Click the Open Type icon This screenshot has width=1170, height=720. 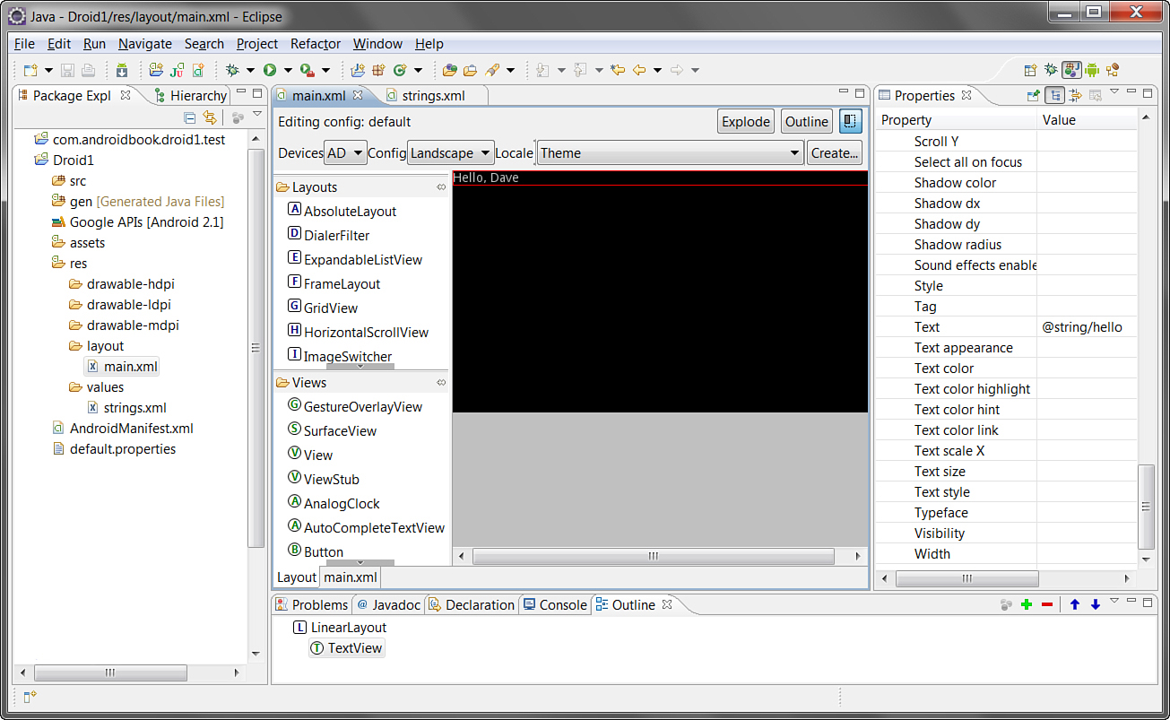pos(450,70)
